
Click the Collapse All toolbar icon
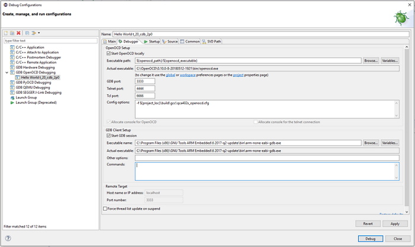[x=27, y=33]
